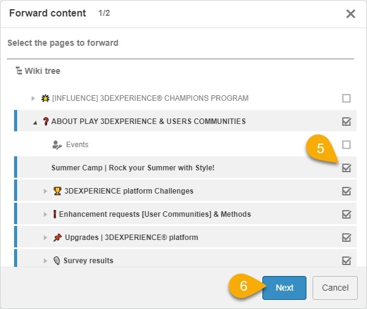Close the Forward content dialog
Image resolution: width=367 pixels, height=309 pixels.
click(350, 14)
